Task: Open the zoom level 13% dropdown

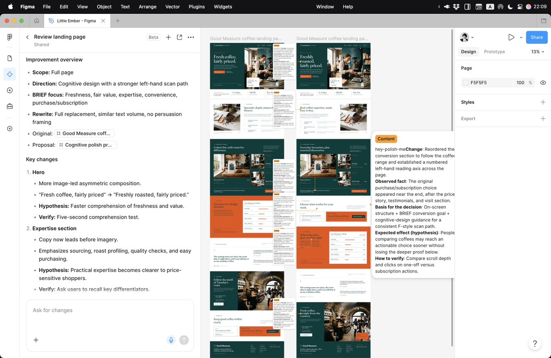Action: pyautogui.click(x=538, y=51)
